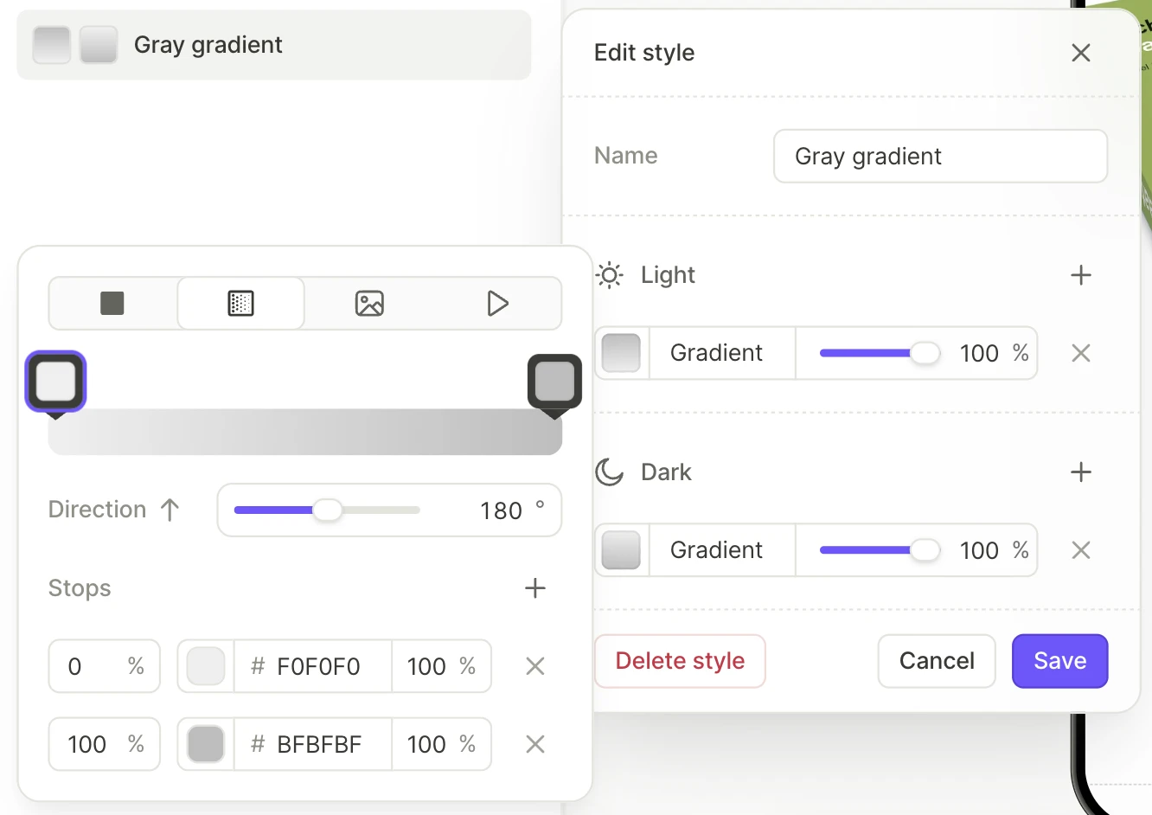
Task: Edit opacity of the F0F0F0 stop
Action: 442,666
